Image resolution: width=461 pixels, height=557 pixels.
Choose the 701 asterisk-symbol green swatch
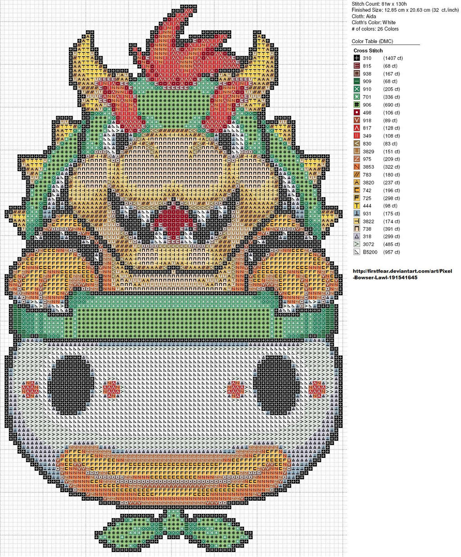357,97
